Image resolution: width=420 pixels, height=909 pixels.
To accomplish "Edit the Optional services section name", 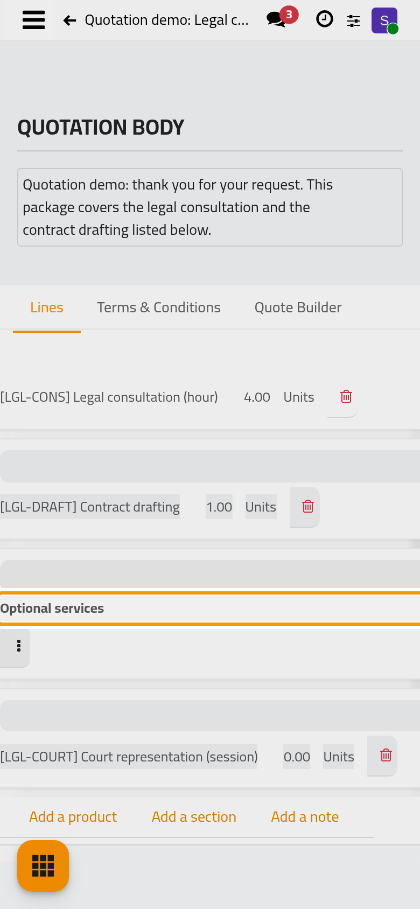I will [210, 609].
